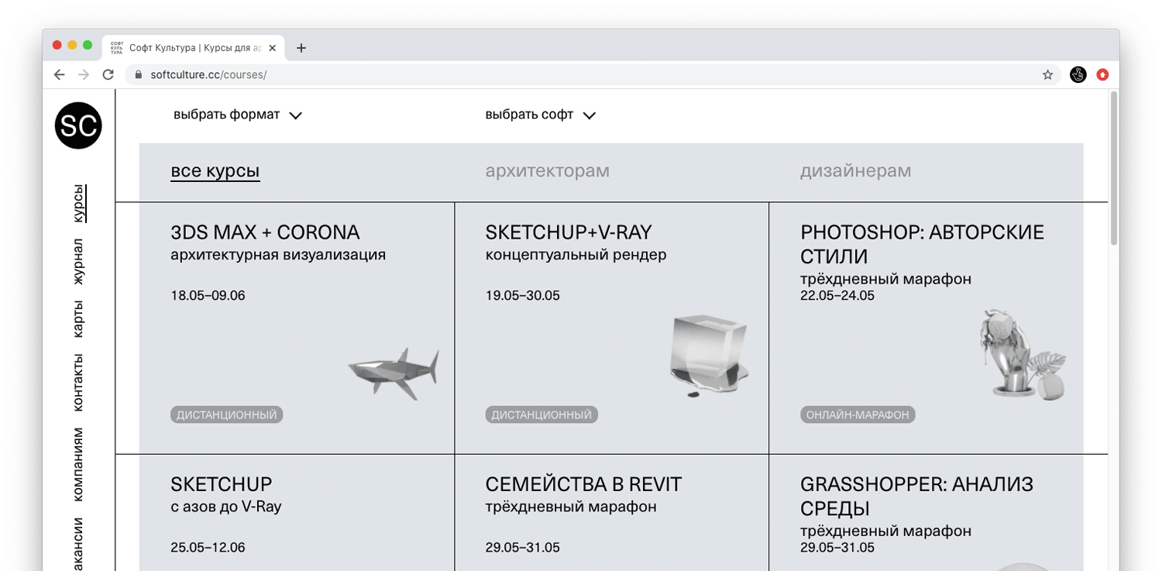1162x571 pixels.
Task: Click the page's vertical scrollbar
Action: 1114,169
